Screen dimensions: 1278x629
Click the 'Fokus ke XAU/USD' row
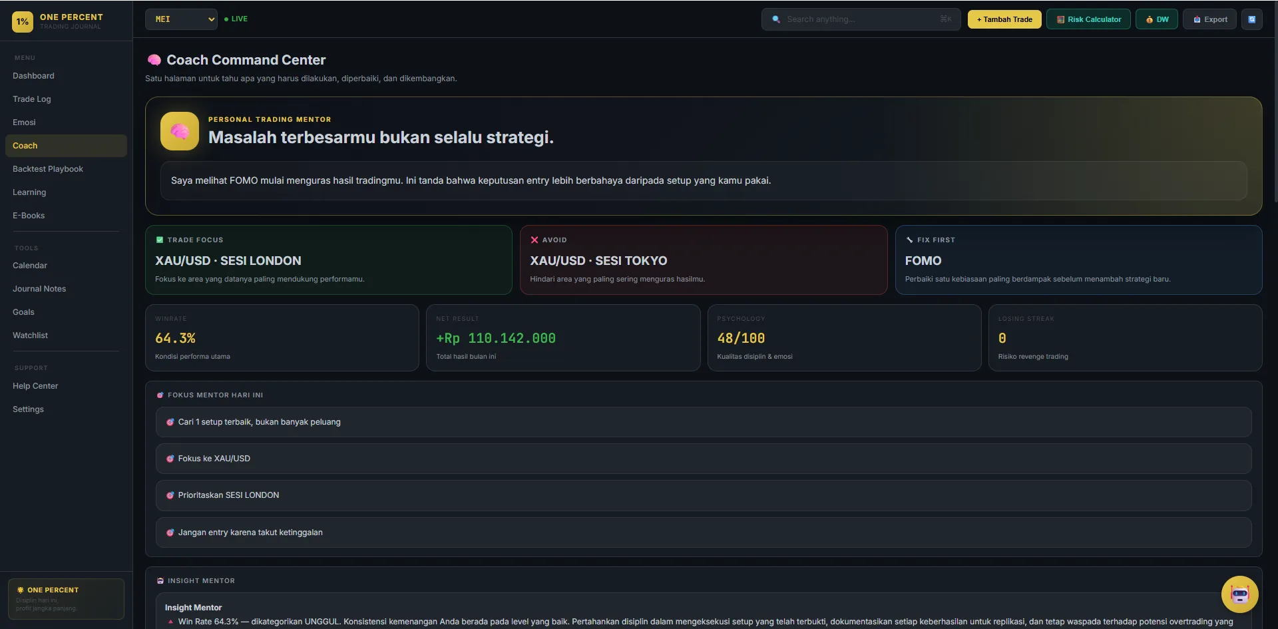[x=704, y=459]
